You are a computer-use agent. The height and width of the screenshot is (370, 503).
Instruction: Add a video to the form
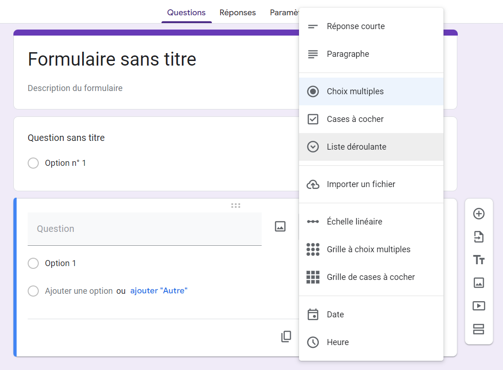479,306
